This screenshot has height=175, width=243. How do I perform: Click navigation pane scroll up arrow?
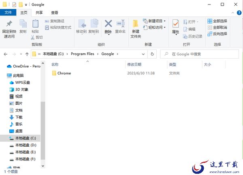coord(43,63)
